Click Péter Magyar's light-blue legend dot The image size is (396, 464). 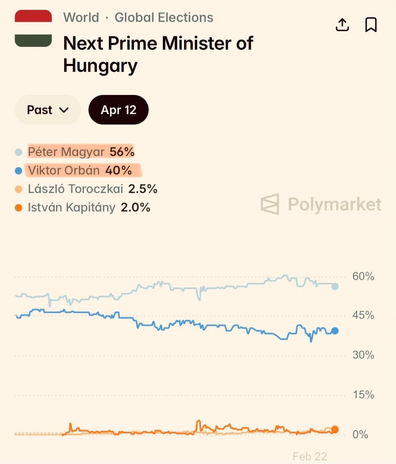[18, 152]
